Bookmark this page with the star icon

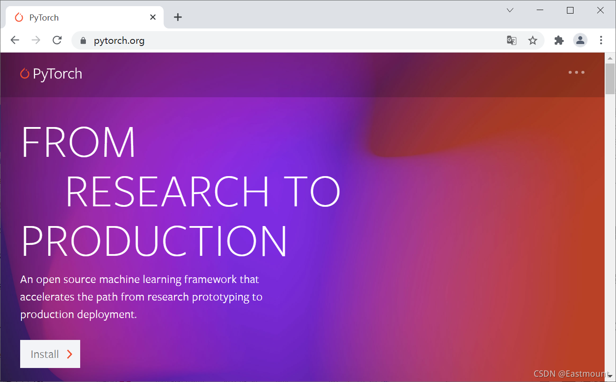533,40
